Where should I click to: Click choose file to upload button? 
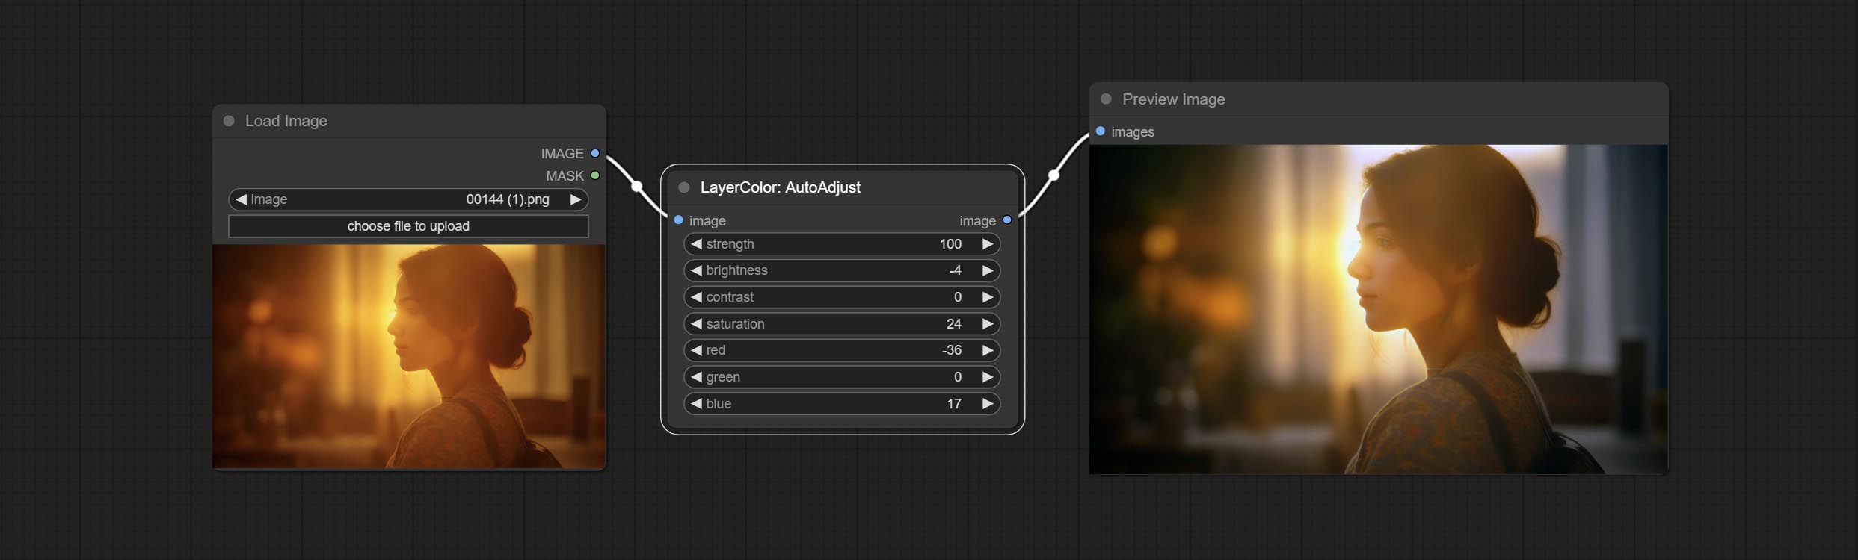(x=408, y=226)
